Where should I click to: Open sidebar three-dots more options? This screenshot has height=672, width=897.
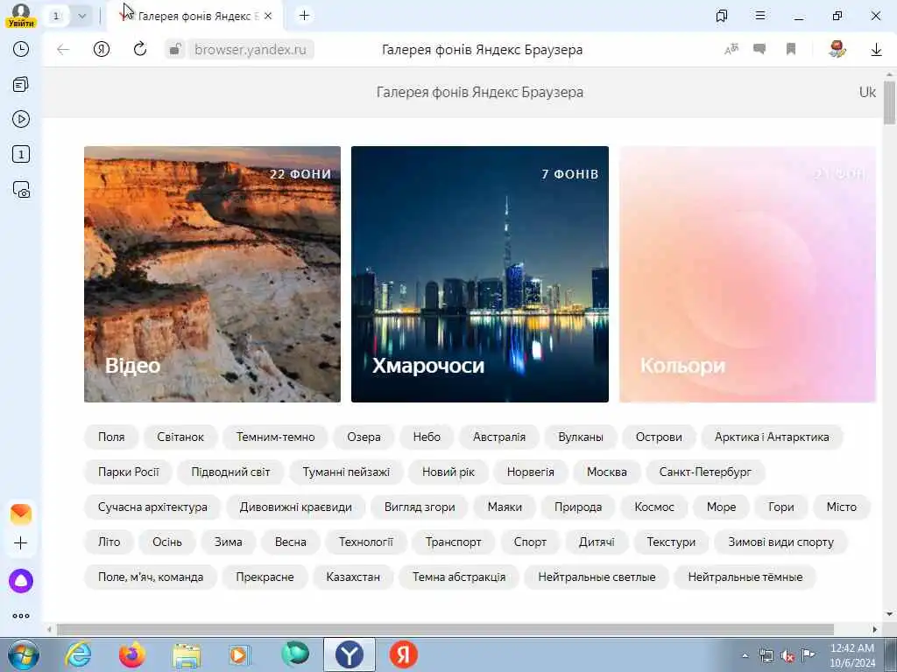click(21, 616)
